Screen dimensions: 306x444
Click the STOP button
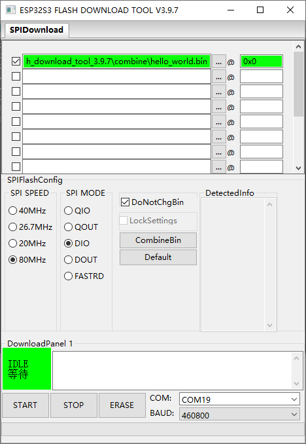click(74, 405)
